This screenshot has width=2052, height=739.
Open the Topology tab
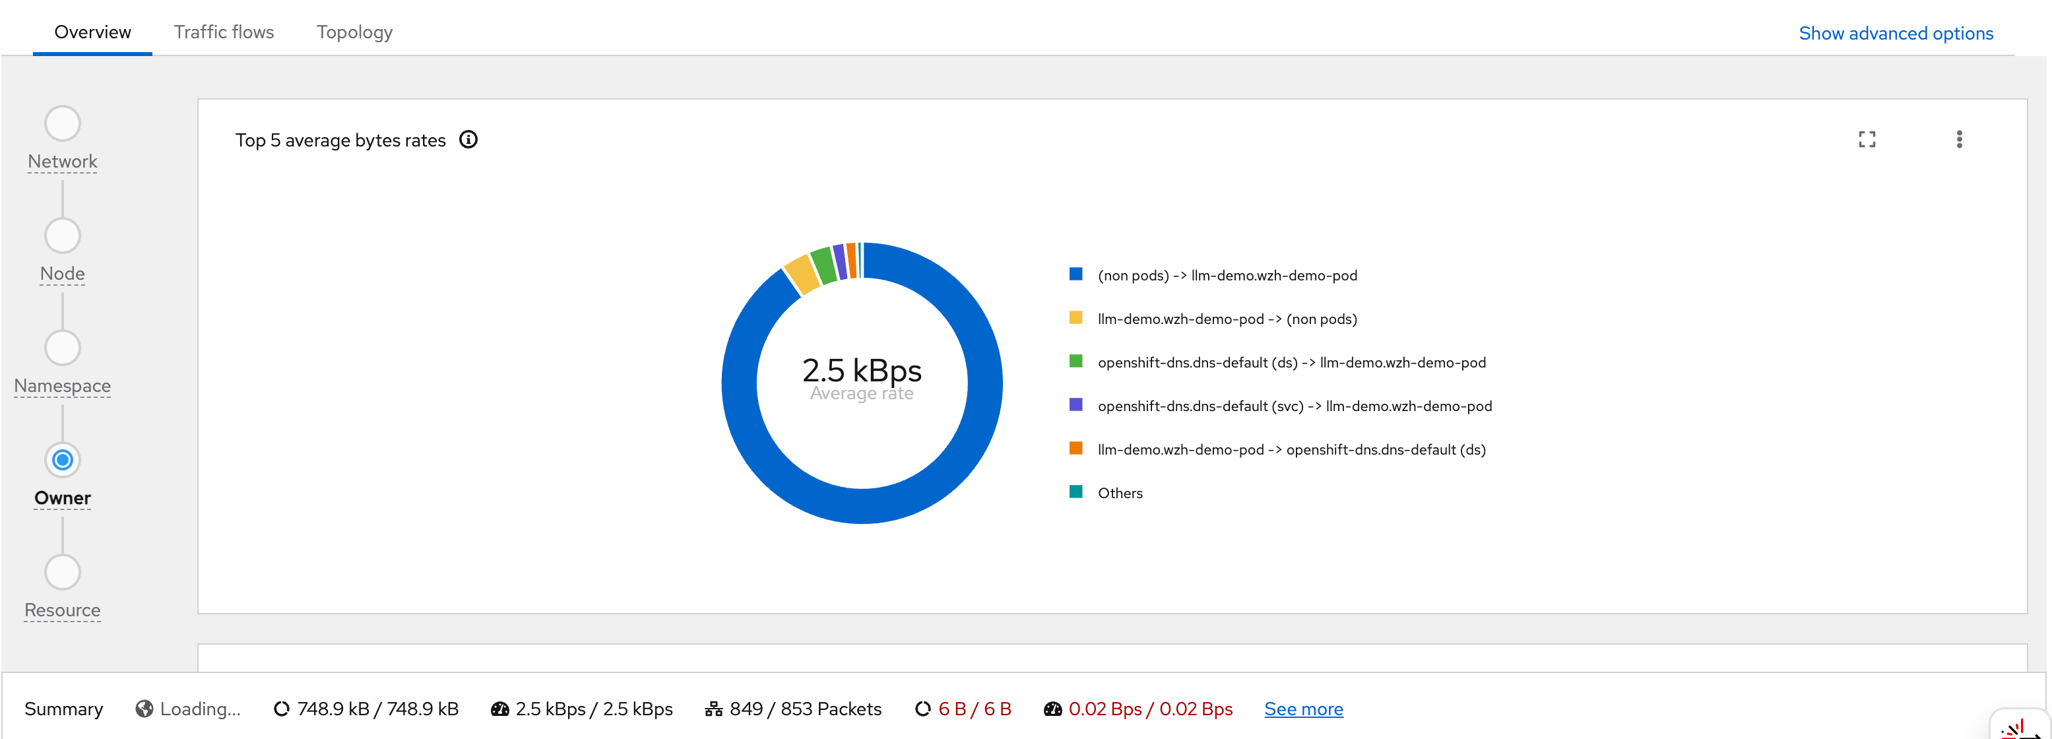point(354,32)
